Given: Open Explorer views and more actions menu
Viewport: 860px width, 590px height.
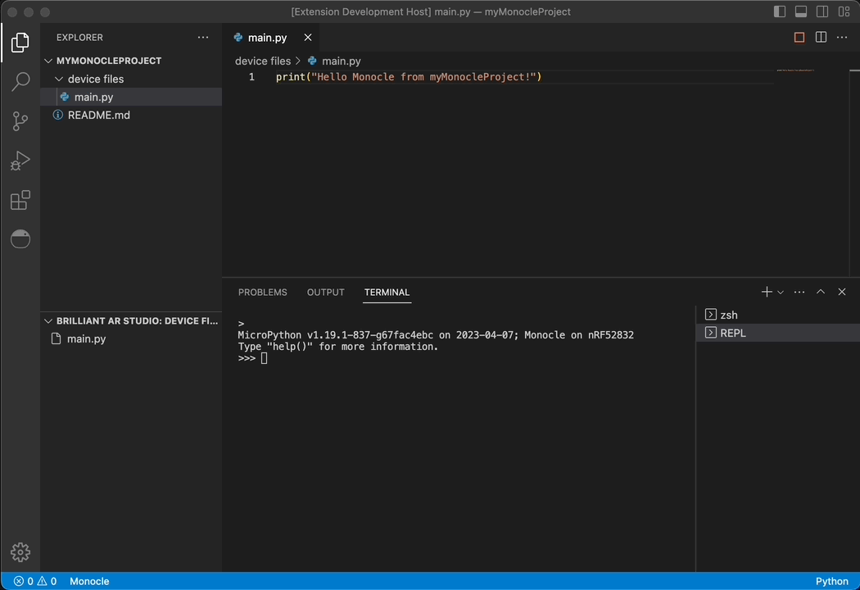Looking at the screenshot, I should (203, 38).
